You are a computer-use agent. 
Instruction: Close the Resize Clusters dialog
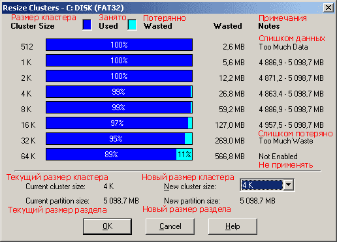pos(329,8)
